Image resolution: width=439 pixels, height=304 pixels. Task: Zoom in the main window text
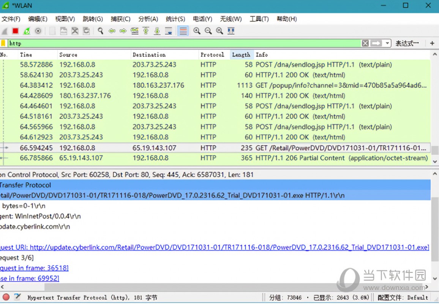[x=197, y=31]
